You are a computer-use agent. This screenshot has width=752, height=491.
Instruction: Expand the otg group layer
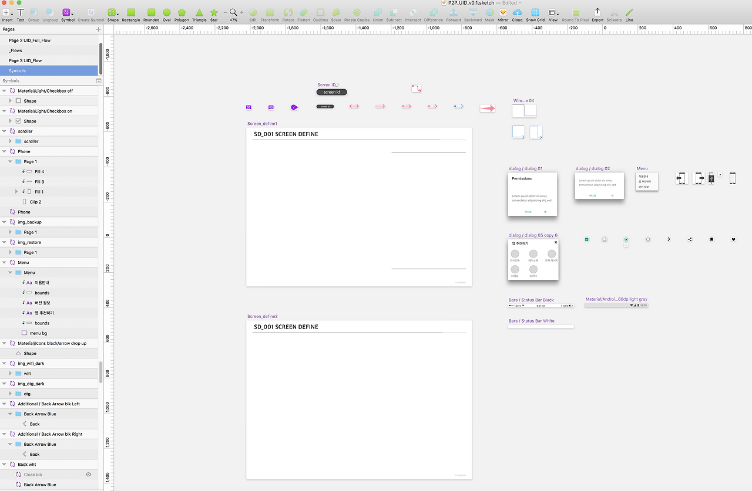point(10,394)
